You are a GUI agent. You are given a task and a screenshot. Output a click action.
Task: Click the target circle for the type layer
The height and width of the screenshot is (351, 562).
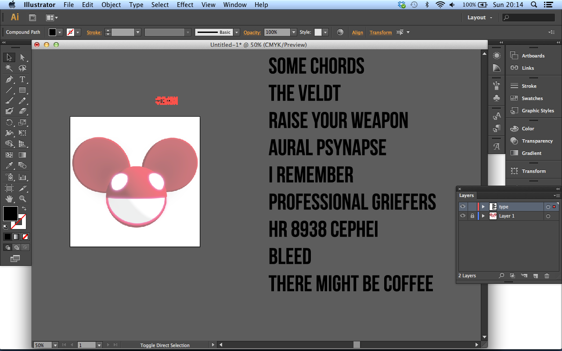pos(548,207)
